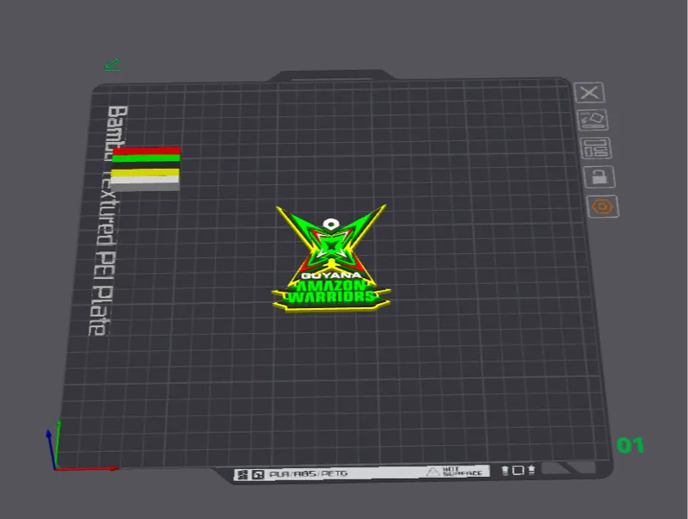
Task: Click the HOT SURFACE warning label
Action: coord(456,472)
